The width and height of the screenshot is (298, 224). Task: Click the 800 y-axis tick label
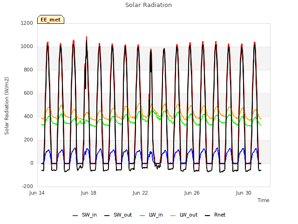click(28, 70)
